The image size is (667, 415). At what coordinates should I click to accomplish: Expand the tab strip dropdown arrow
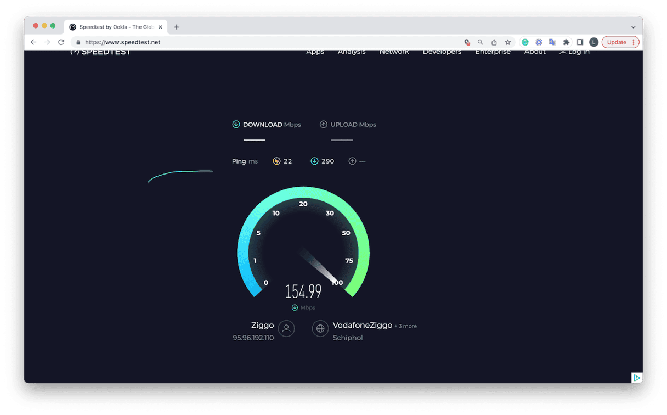coord(633,26)
